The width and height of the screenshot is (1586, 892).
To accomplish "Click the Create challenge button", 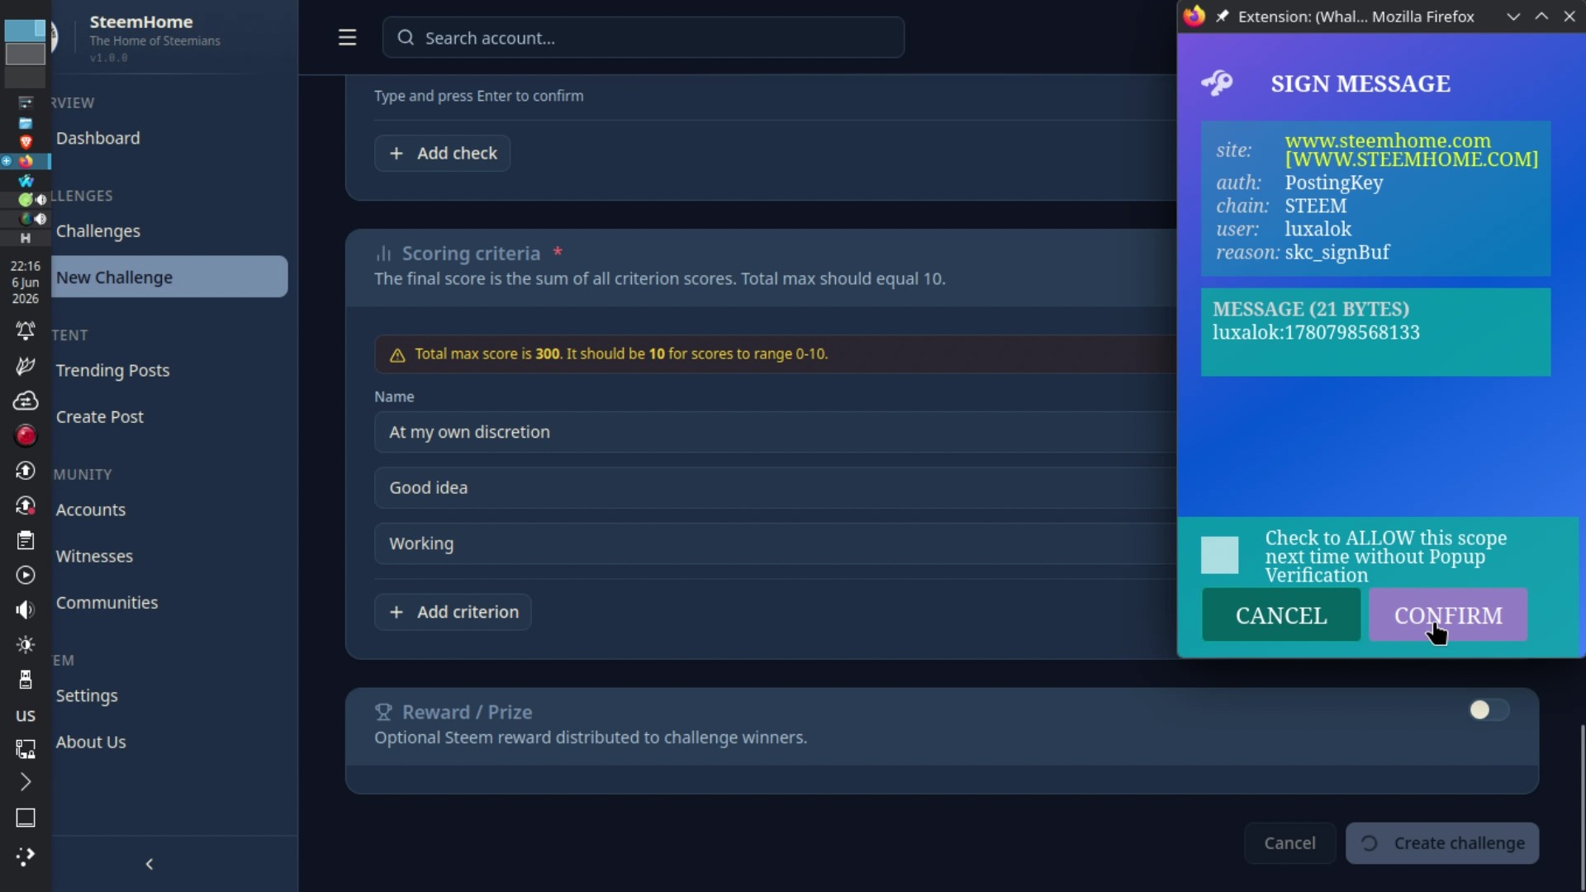I will [1442, 843].
